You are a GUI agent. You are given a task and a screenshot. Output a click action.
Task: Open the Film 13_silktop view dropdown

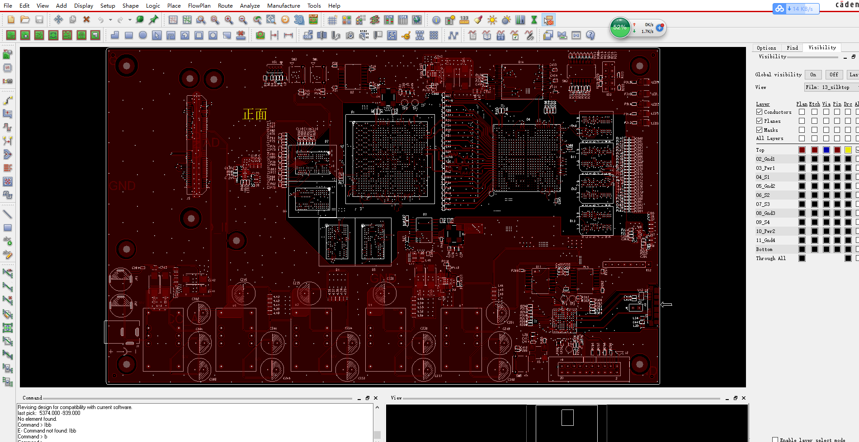point(831,87)
